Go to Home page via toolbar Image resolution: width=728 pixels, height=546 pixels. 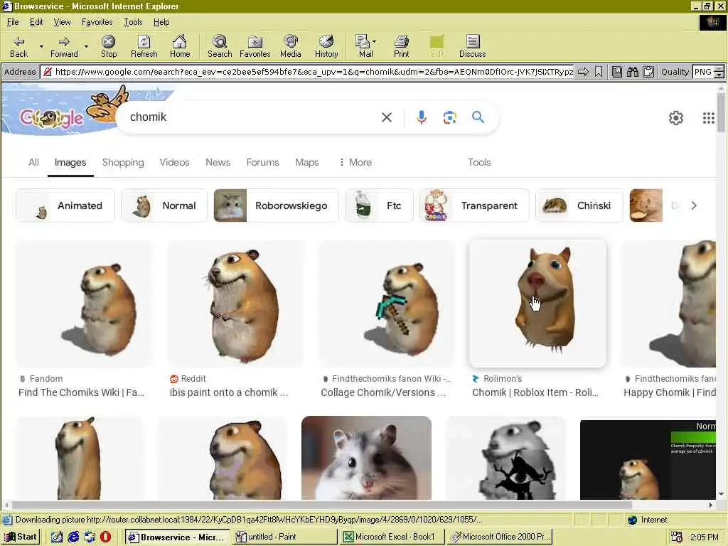point(180,46)
